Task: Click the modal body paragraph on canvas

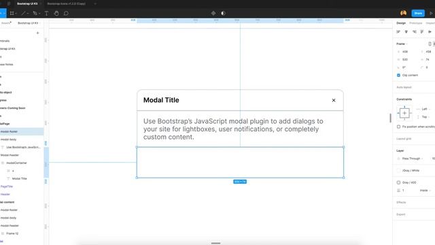Action: 233,129
